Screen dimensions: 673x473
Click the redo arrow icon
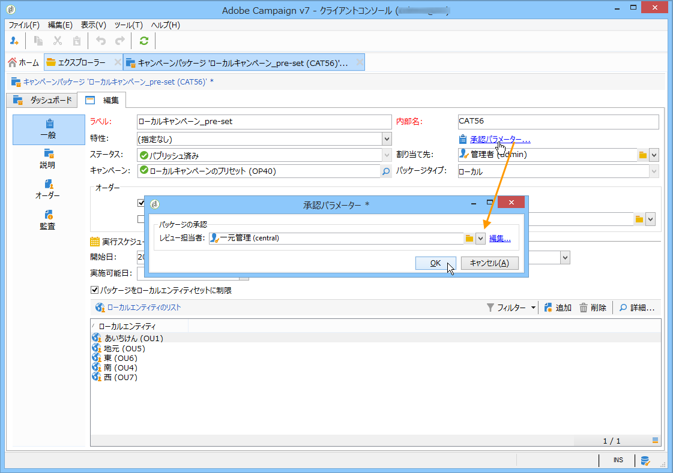tap(120, 41)
